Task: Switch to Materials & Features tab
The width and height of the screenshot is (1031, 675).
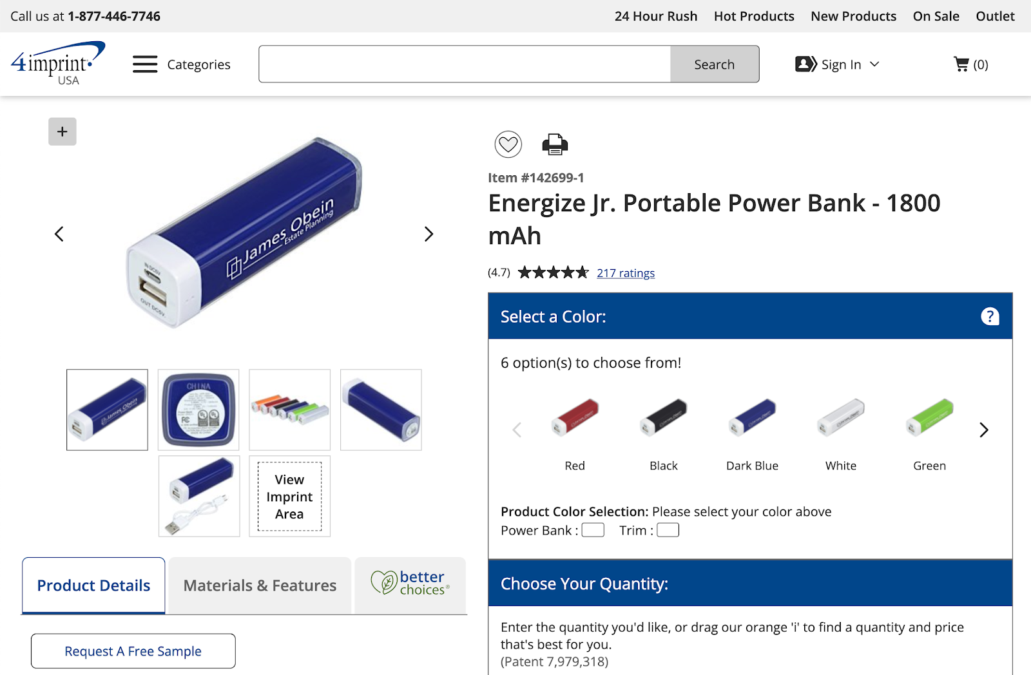Action: (259, 585)
